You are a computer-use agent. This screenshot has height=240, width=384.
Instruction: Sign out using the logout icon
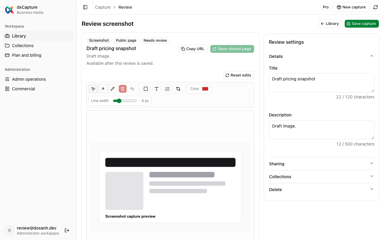[x=67, y=230]
